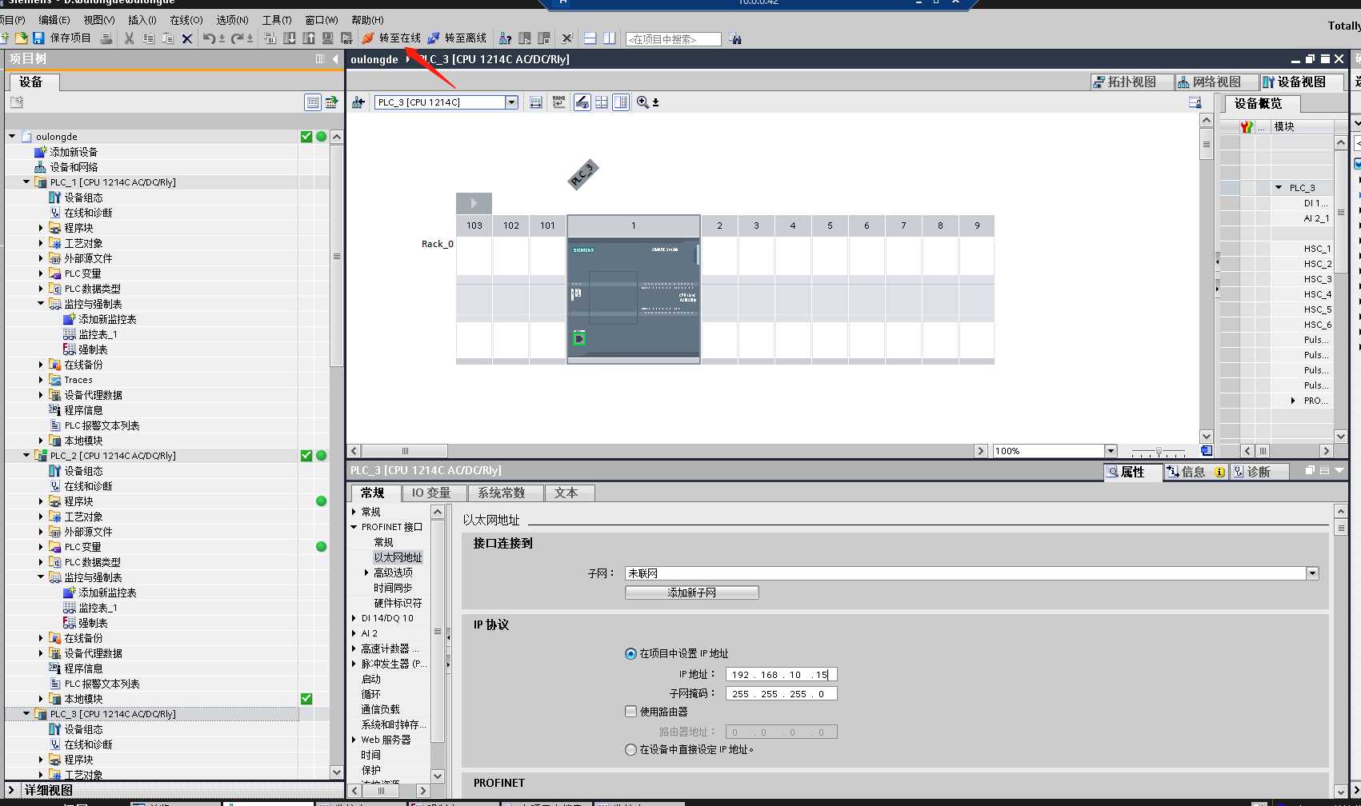Click the binoculars search icon
Screen dimensions: 1361x806
click(735, 38)
